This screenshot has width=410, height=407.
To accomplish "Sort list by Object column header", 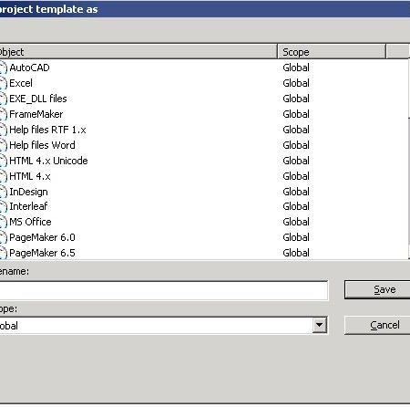I will click(x=138, y=51).
